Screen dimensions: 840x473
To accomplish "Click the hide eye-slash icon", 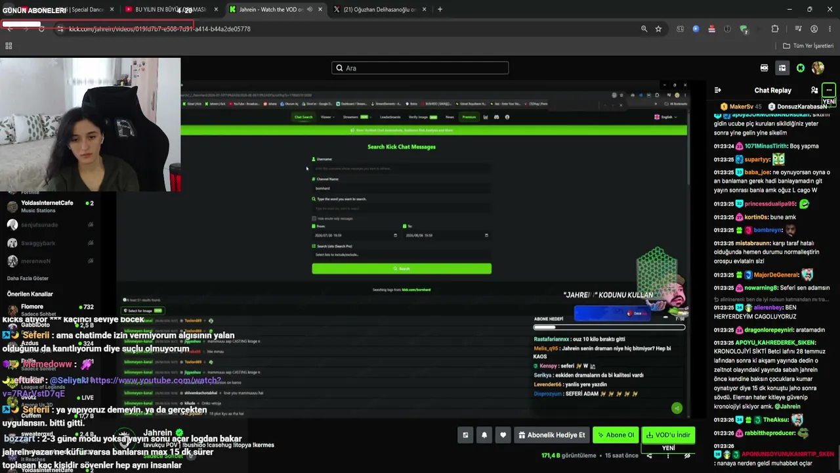I will 687,455.
